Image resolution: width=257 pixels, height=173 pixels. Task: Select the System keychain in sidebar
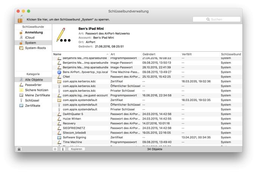pos(33,43)
